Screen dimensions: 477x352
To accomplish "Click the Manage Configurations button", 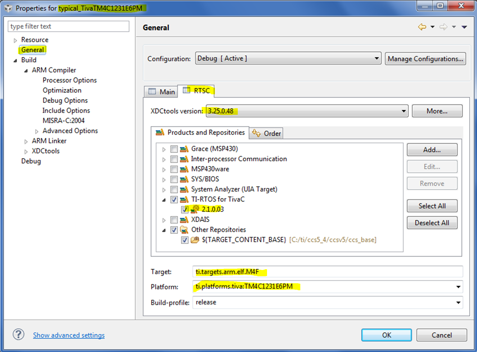I will 425,59.
